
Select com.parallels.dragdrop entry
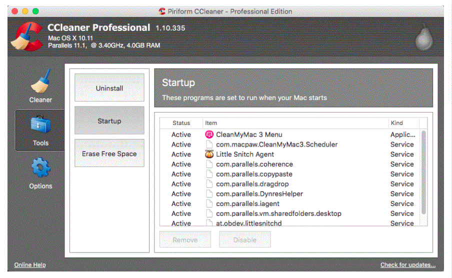[290, 183]
